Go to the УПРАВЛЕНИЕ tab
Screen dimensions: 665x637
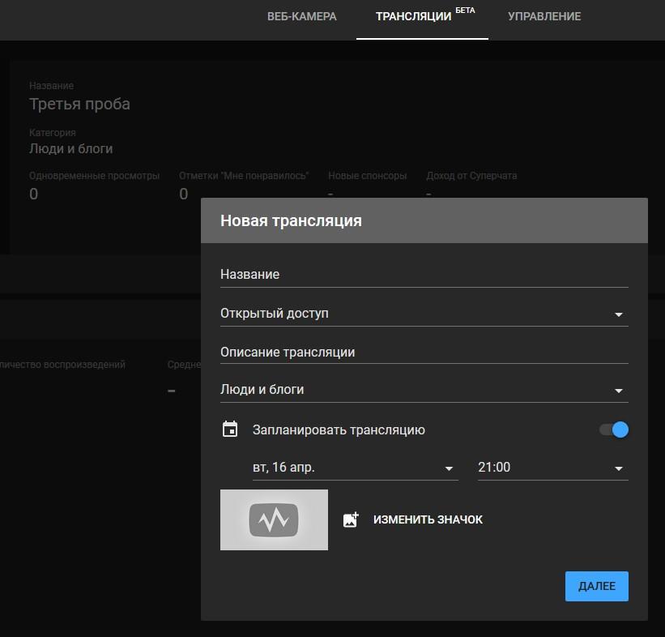544,17
